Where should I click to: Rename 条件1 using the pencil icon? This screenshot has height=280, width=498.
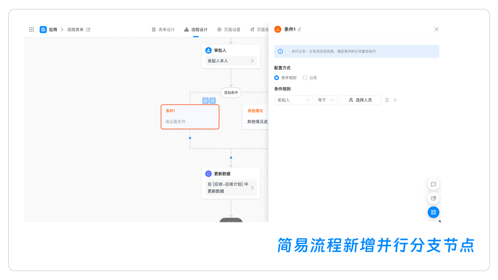point(300,29)
